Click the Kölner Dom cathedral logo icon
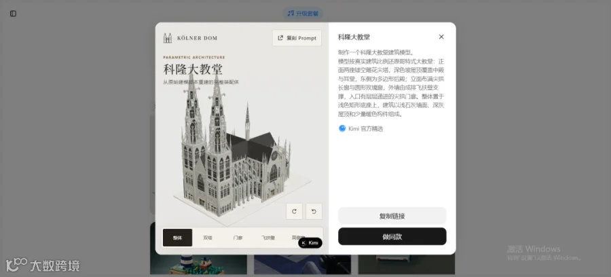The width and height of the screenshot is (611, 277). pyautogui.click(x=168, y=38)
